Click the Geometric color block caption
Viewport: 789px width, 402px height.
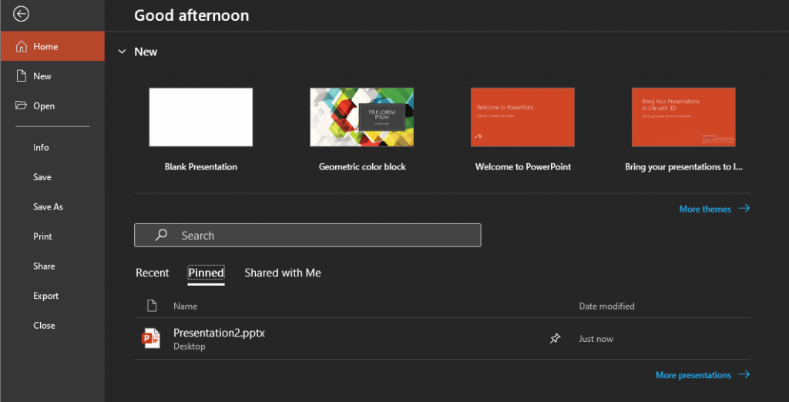362,166
